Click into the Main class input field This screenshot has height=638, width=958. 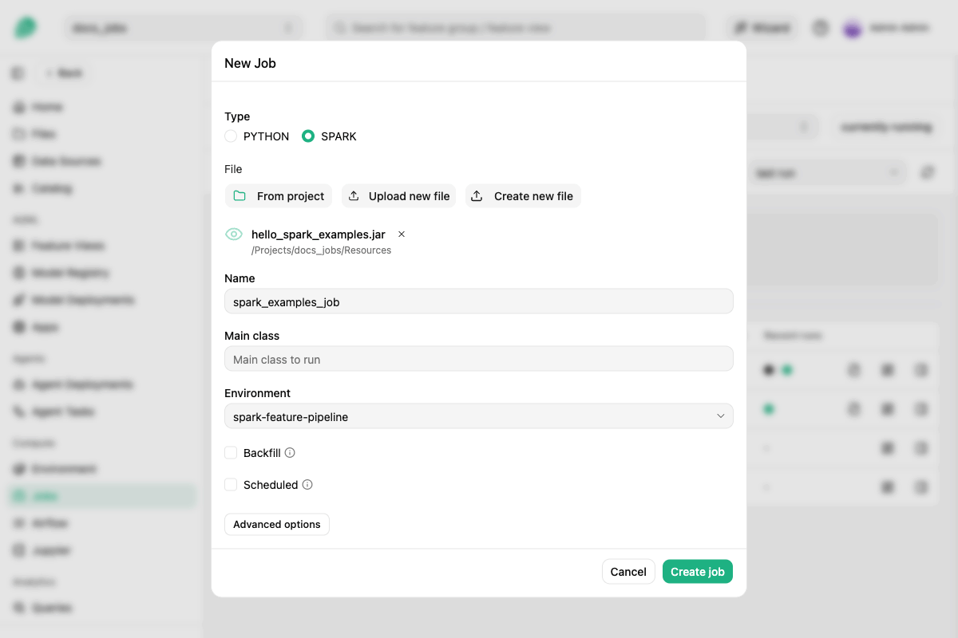pos(479,359)
